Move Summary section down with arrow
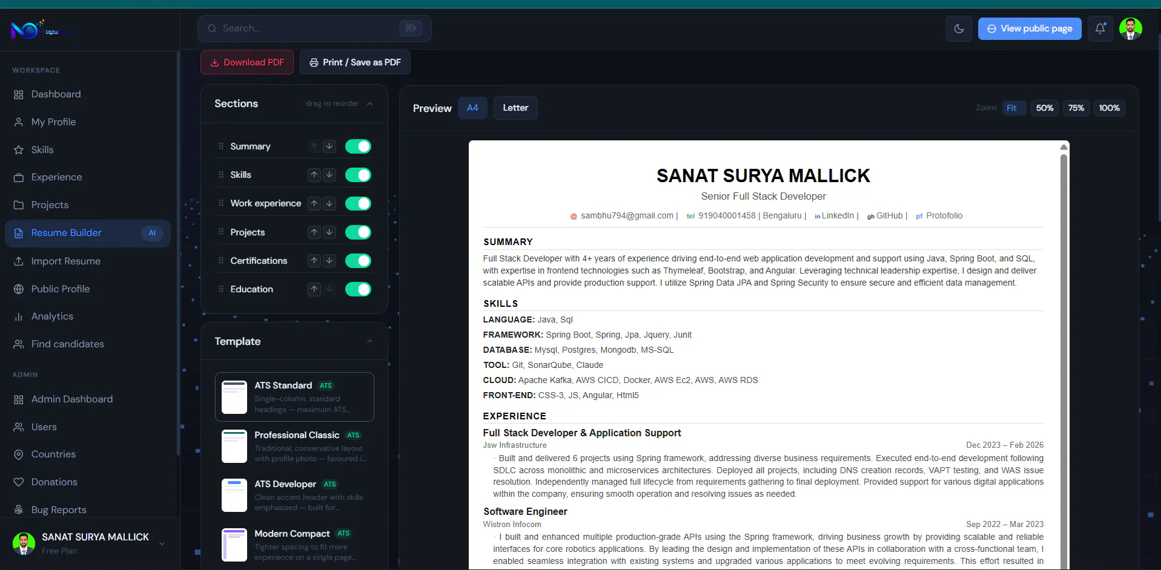Viewport: 1161px width, 570px height. (329, 146)
